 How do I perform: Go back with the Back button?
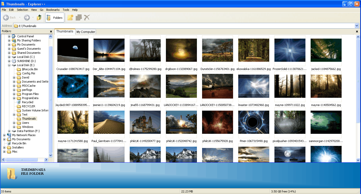point(10,17)
